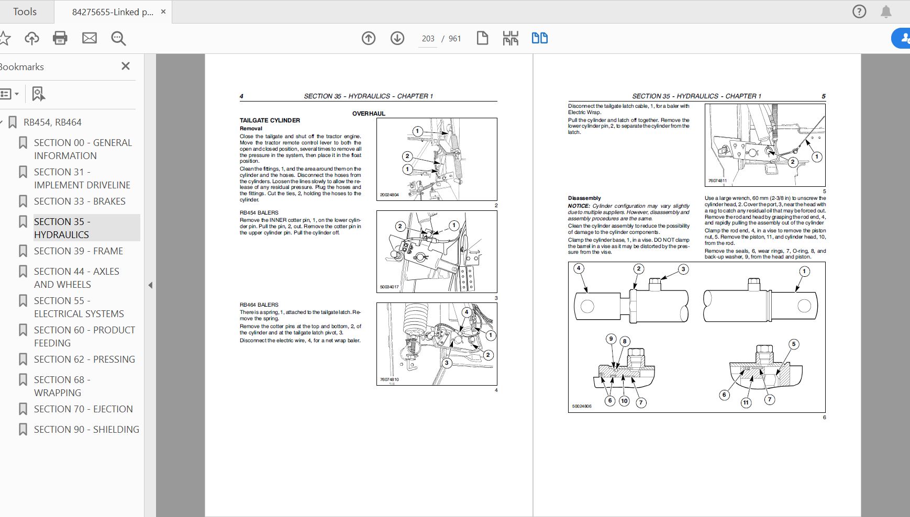Close the Bookmarks panel
The width and height of the screenshot is (910, 517).
126,66
